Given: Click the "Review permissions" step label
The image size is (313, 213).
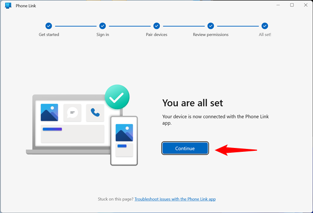Looking at the screenshot, I should (211, 35).
